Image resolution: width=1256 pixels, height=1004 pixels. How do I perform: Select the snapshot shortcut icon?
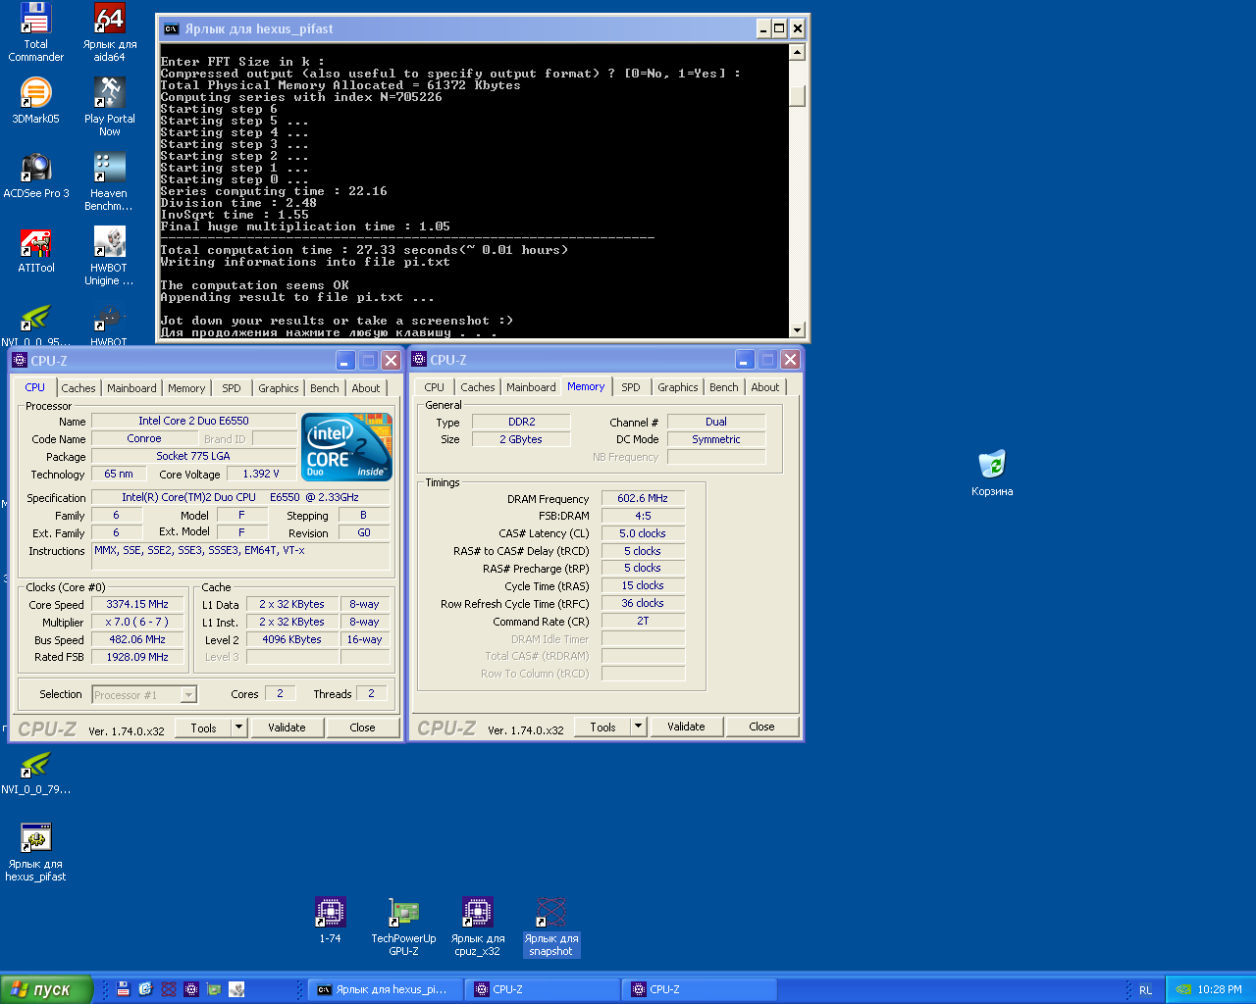point(550,927)
